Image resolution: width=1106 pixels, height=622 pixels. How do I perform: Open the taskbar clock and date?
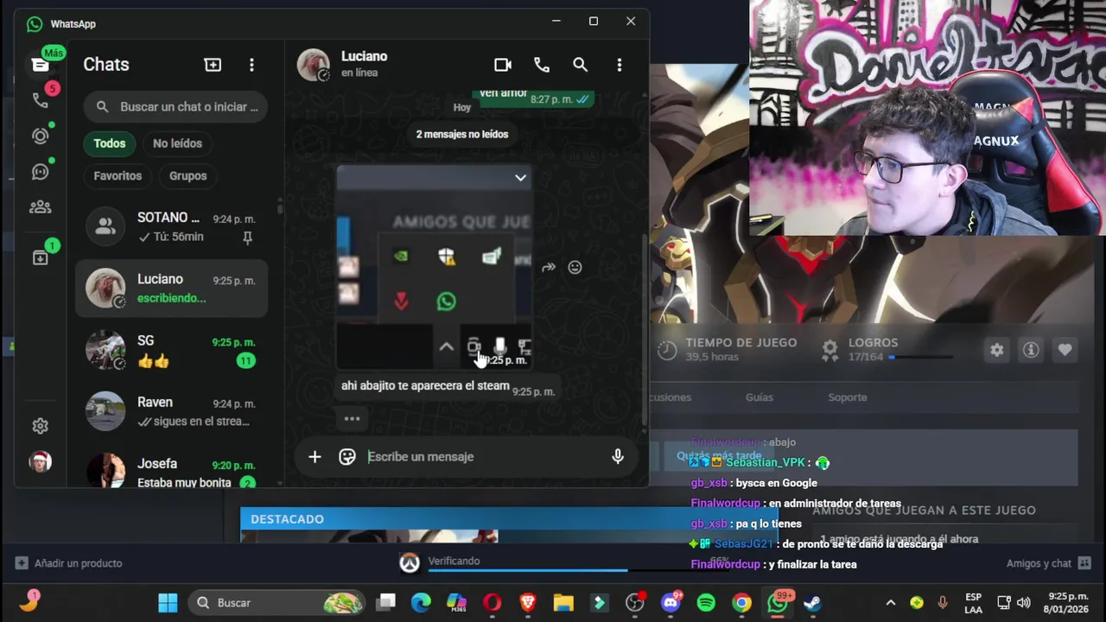[x=1068, y=603]
